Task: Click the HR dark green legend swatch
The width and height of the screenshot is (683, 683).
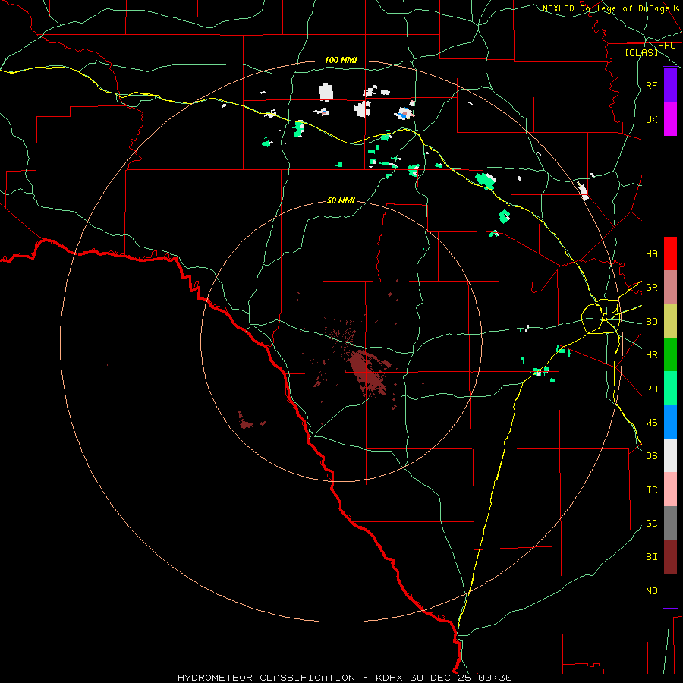Action: 670,355
